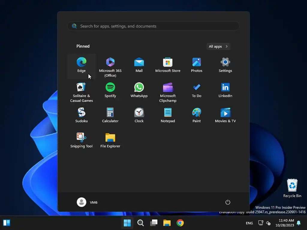This screenshot has width=307, height=230.
Task: Open File Explorer in pinned apps
Action: 110,141
